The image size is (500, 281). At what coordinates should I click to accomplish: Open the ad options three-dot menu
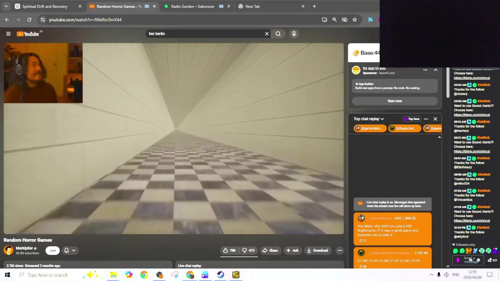[x=425, y=70]
